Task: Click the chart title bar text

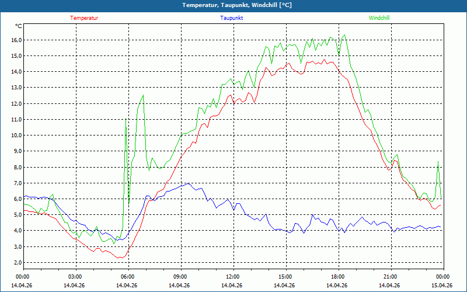Action: click(x=233, y=5)
